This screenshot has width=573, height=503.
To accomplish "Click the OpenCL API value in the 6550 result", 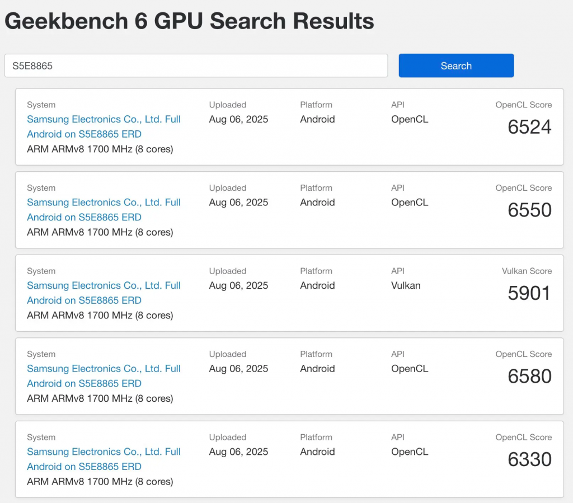I will [x=410, y=203].
